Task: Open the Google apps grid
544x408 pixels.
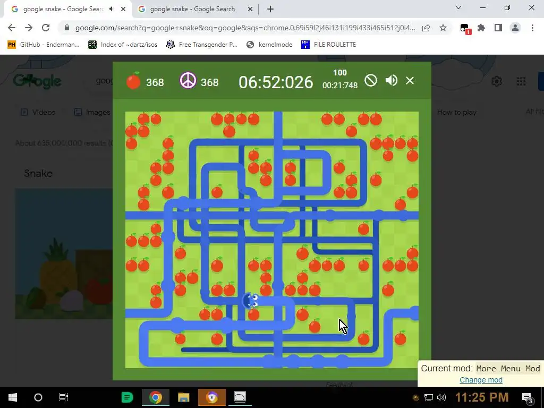Action: pos(521,81)
